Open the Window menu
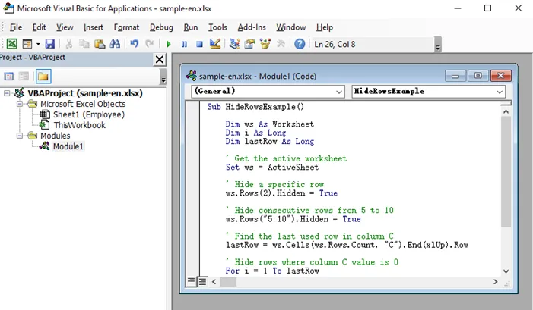The height and width of the screenshot is (310, 533). tap(291, 27)
